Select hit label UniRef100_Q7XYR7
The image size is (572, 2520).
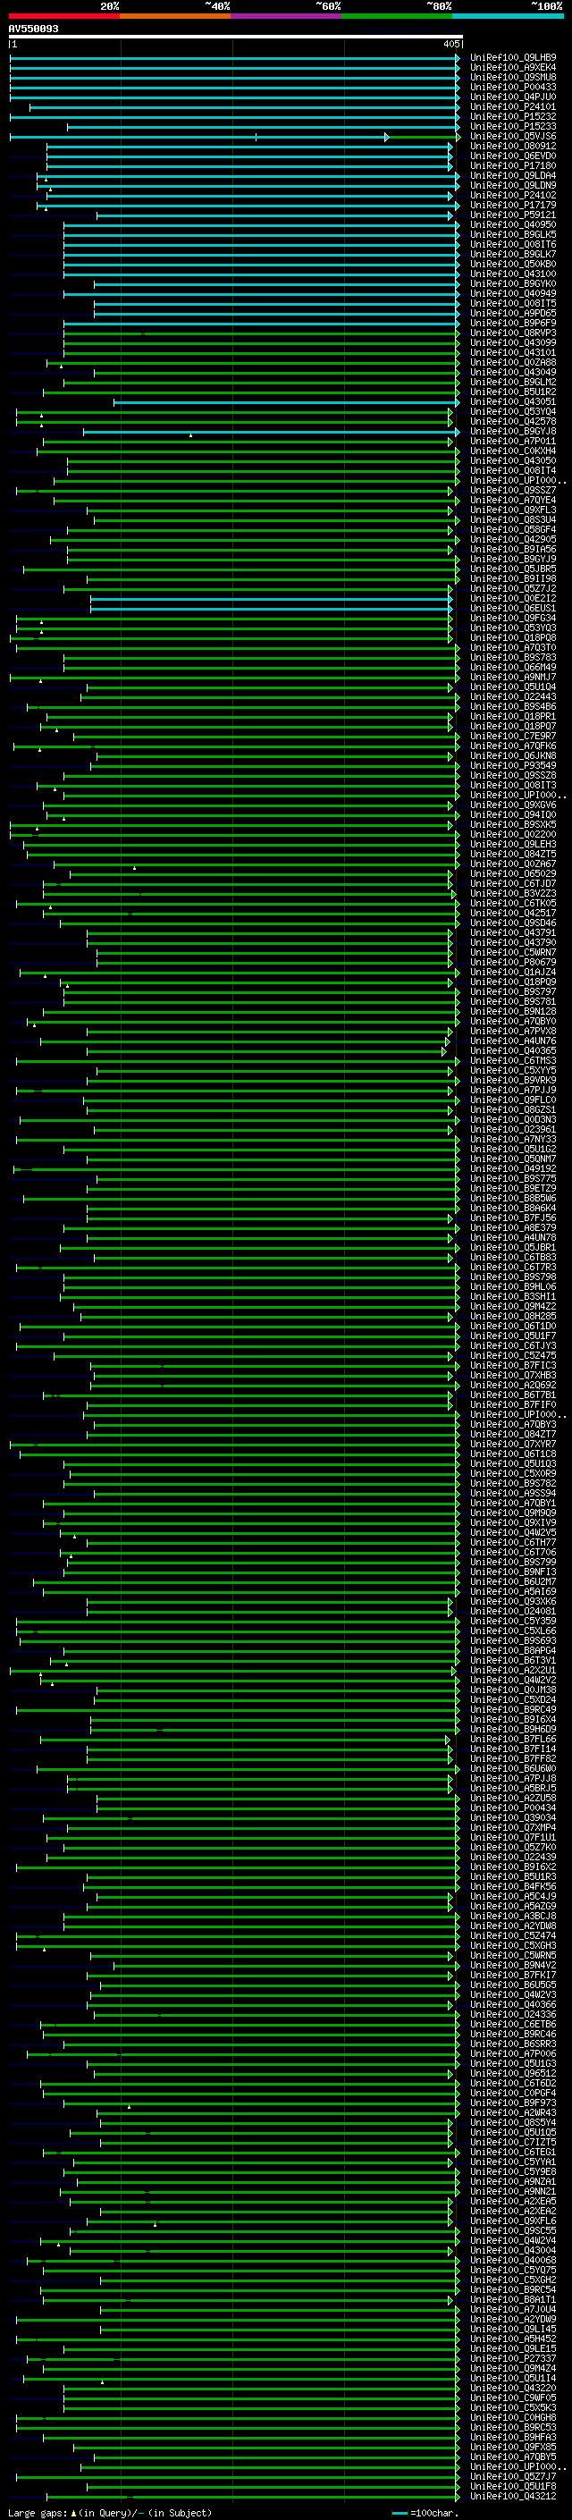(x=513, y=1444)
